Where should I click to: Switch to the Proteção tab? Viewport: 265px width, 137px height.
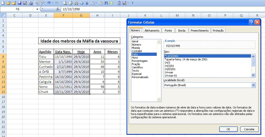(x=218, y=31)
